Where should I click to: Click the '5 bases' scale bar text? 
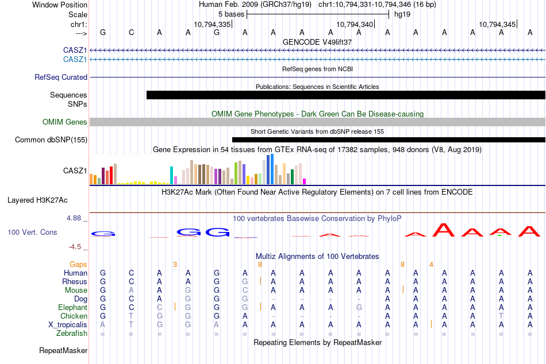231,14
